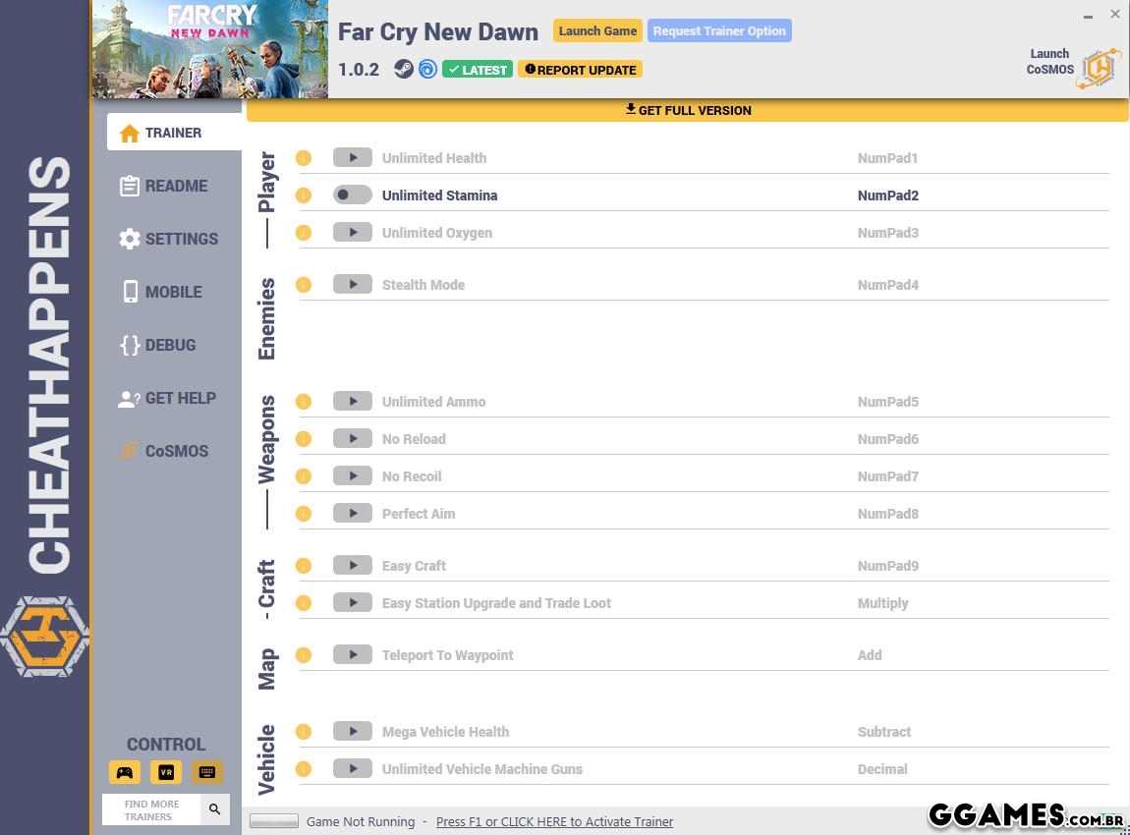The image size is (1130, 835).
Task: Turn on the No Recoil cheat
Action: [352, 476]
